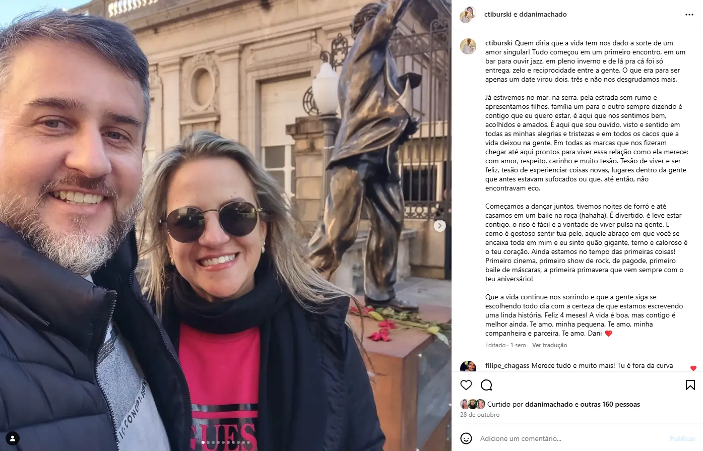Like the post with the heart icon
Screen dimensions: 703x451
click(466, 385)
